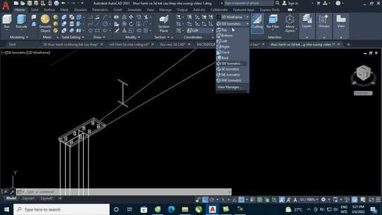Viewport: 382px width, 215px height.
Task: Toggle Dynamic UCS in status bar
Action: click(x=275, y=199)
